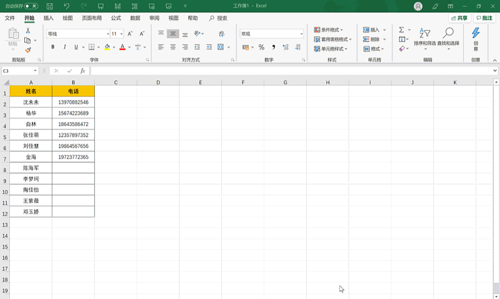The image size is (500, 299).
Task: Collapse the ribbon
Action: (x=494, y=60)
